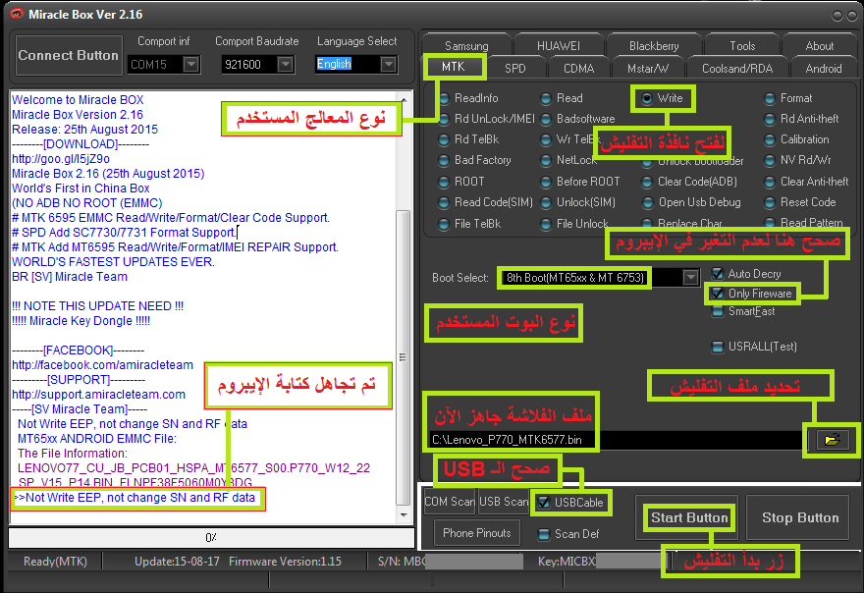
Task: Click the Ready(MTK) status bar text
Action: point(55,562)
